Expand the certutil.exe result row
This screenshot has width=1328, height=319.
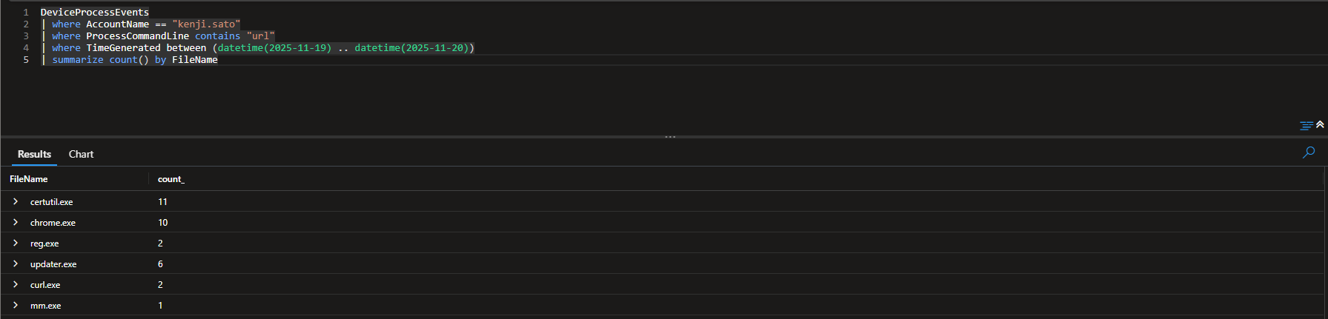click(x=16, y=201)
